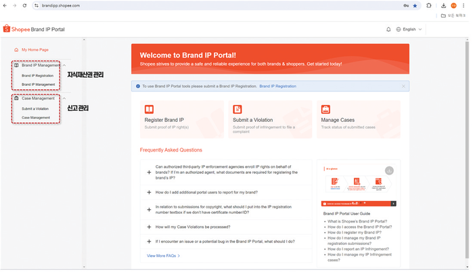Open How do I manage my Brand IP registration submissions link
Screen dimensions: 473x274
(354, 241)
